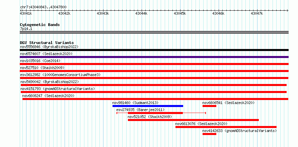The width and height of the screenshot is (298, 147).
Task: Click the DGV Structural Variants track title
Action: pos(47,43)
